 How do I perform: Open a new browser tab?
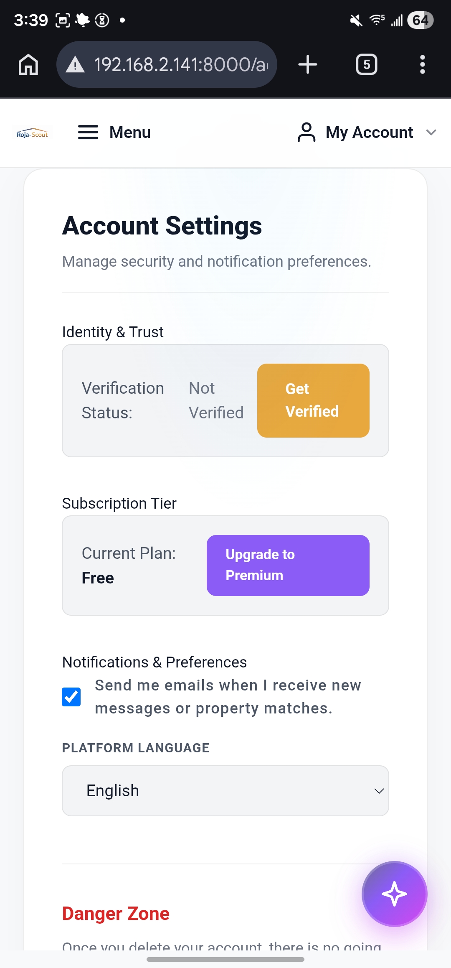[x=308, y=65]
